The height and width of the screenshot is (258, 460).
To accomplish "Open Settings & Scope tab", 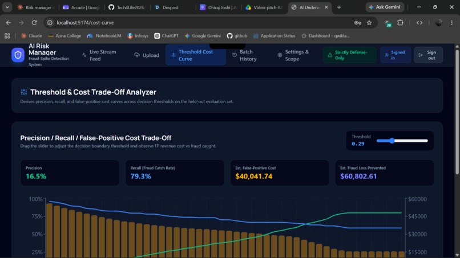I will (293, 55).
